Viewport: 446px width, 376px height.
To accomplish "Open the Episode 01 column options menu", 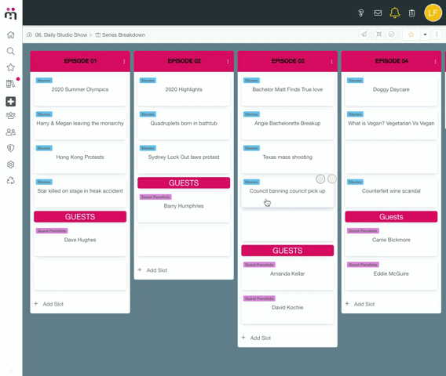I will [124, 61].
